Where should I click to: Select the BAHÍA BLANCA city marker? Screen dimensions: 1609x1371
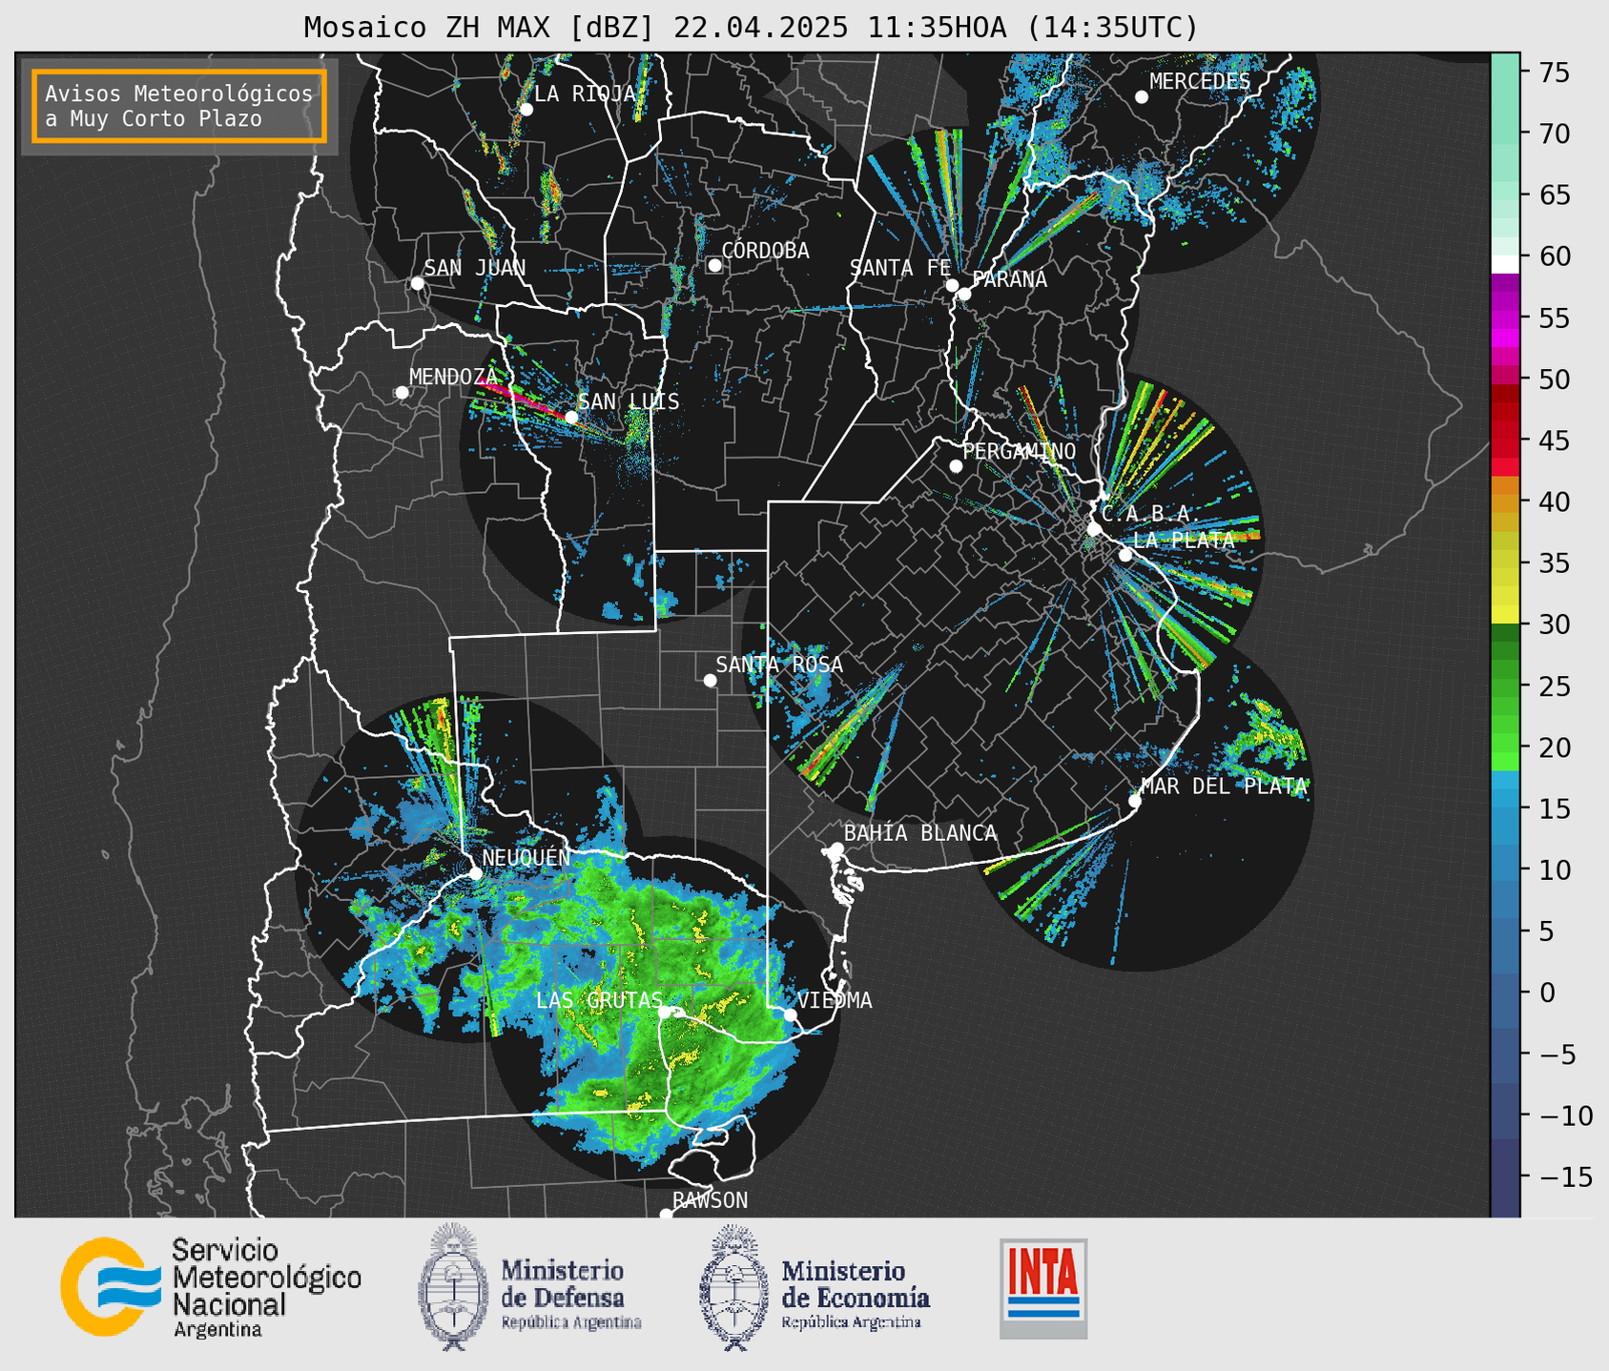point(836,849)
